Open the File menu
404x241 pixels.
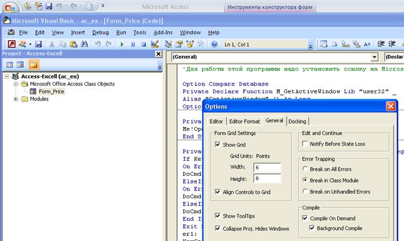click(23, 33)
